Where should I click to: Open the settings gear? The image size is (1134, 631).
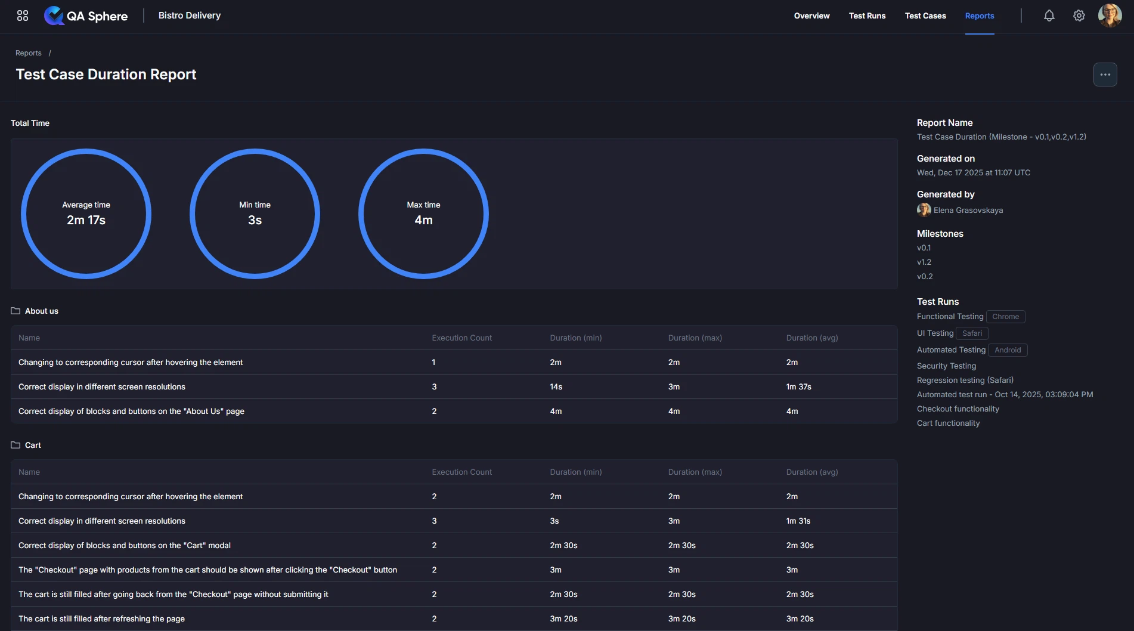[x=1079, y=16]
